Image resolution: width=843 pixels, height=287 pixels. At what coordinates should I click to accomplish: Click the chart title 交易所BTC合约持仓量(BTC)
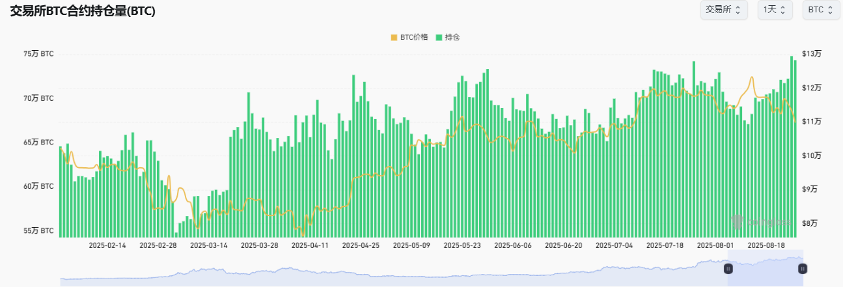83,11
